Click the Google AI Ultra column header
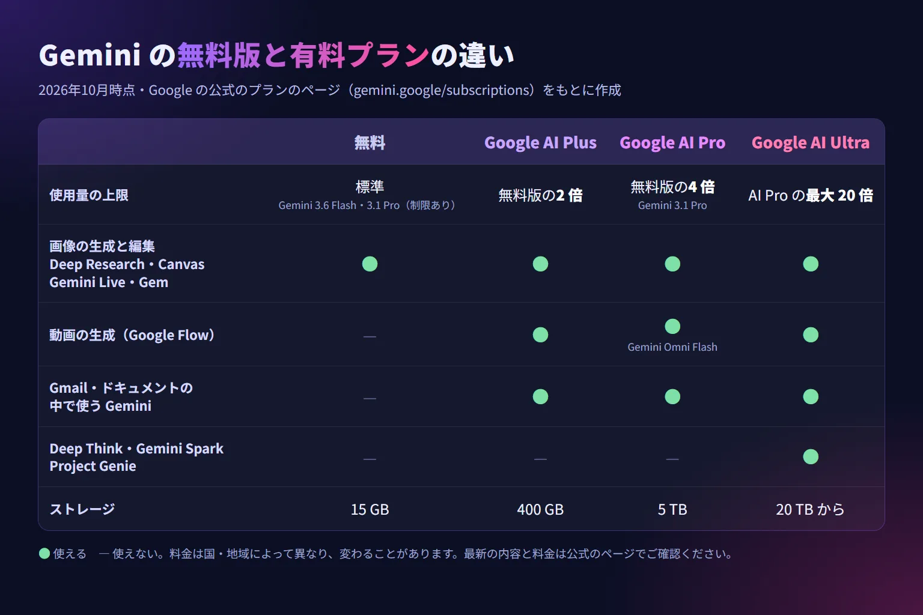This screenshot has width=923, height=615. pyautogui.click(x=811, y=143)
